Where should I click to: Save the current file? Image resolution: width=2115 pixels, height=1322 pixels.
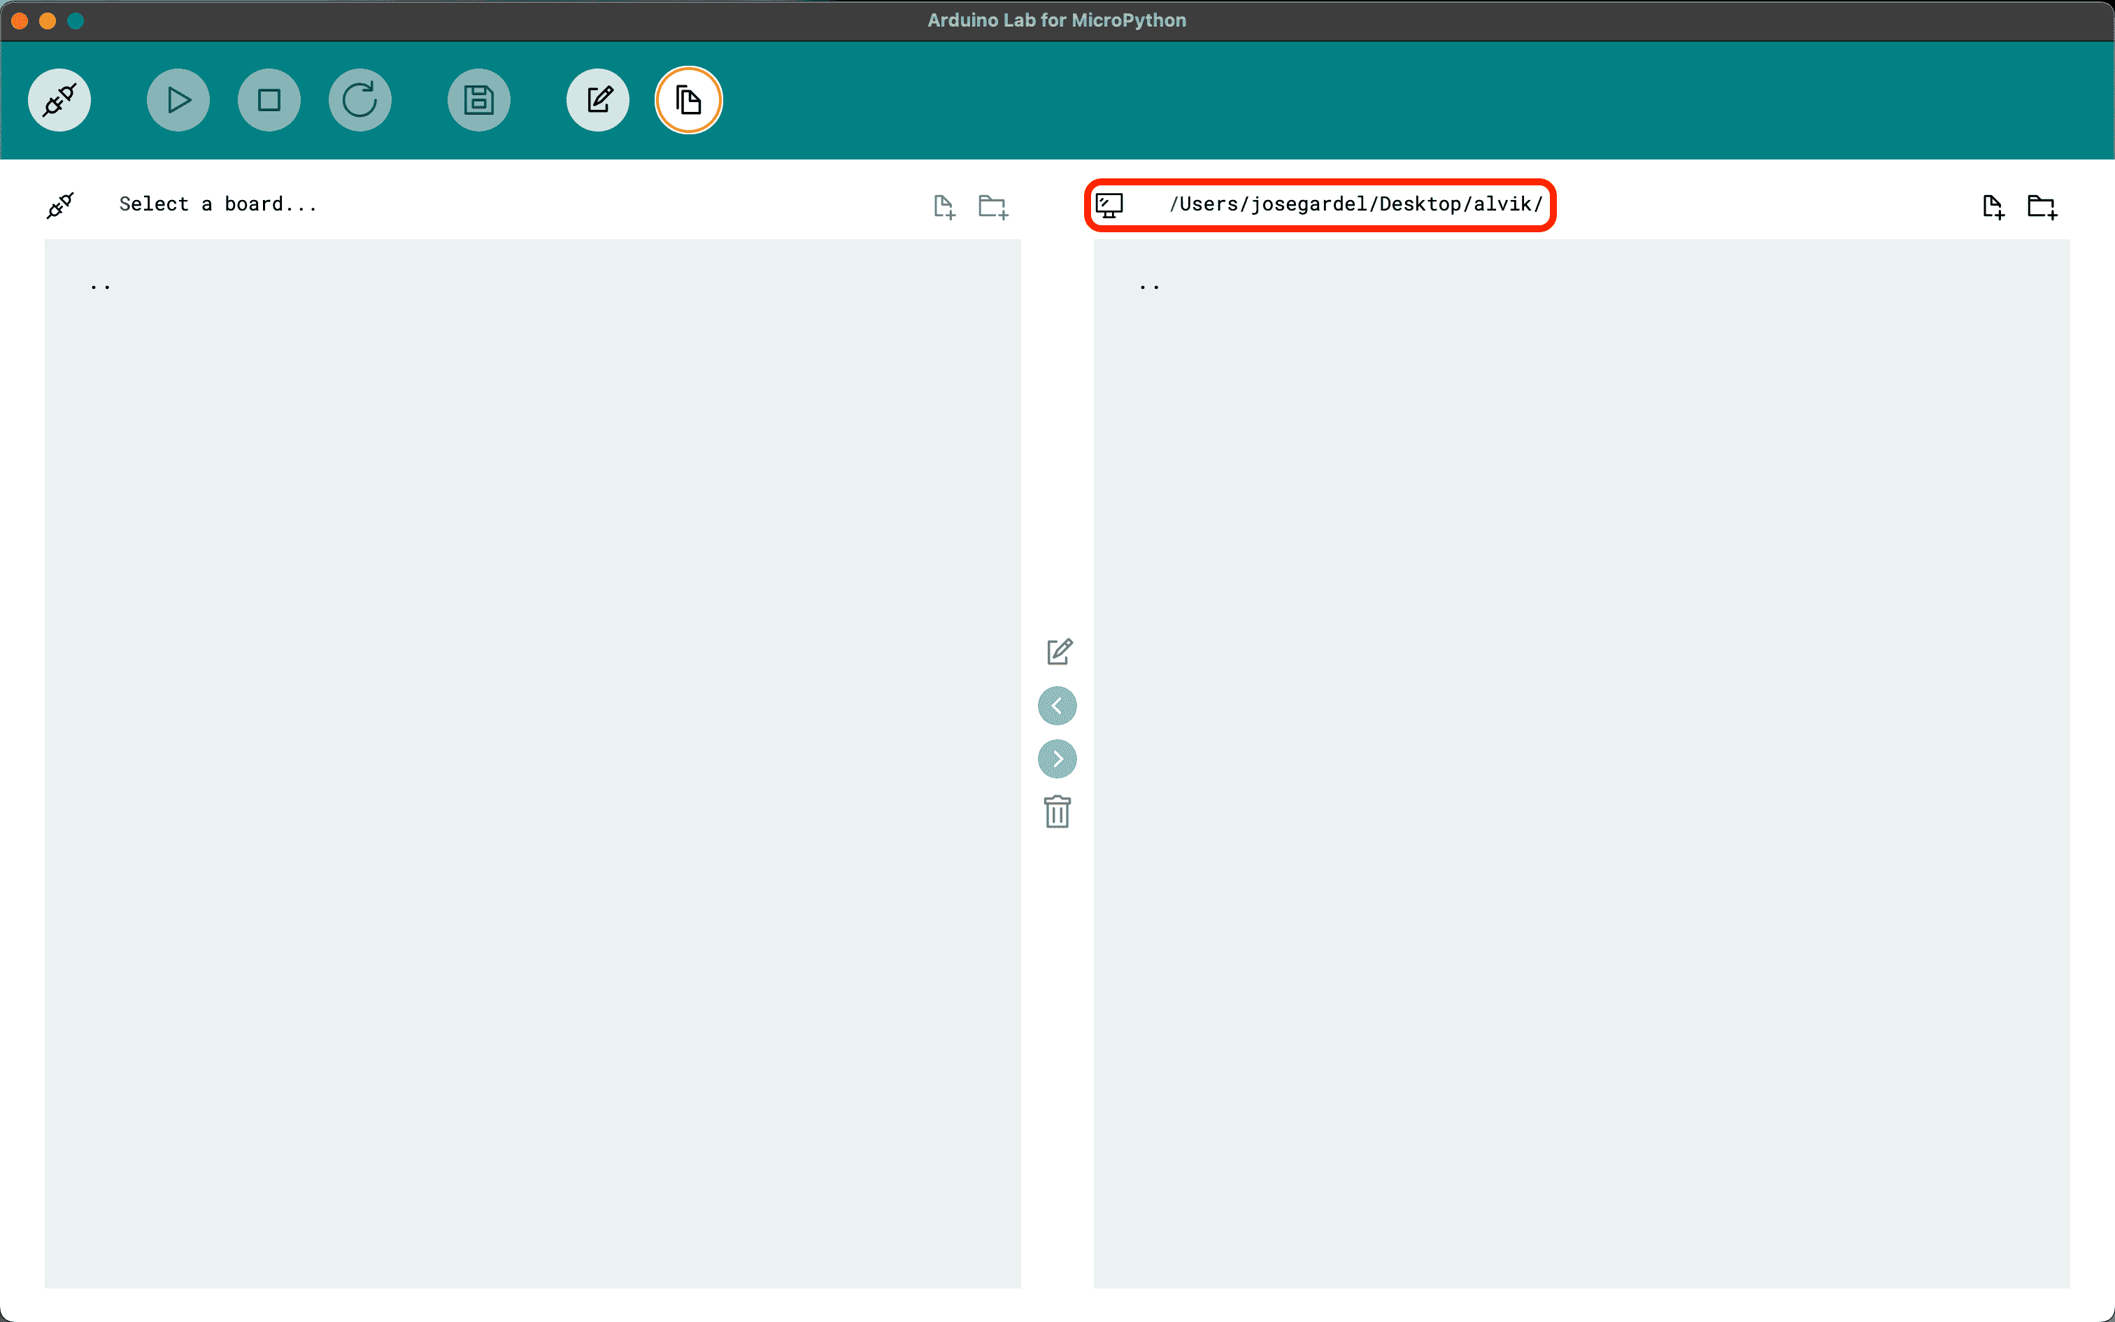479,99
